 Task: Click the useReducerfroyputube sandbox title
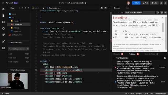coord(75,3)
